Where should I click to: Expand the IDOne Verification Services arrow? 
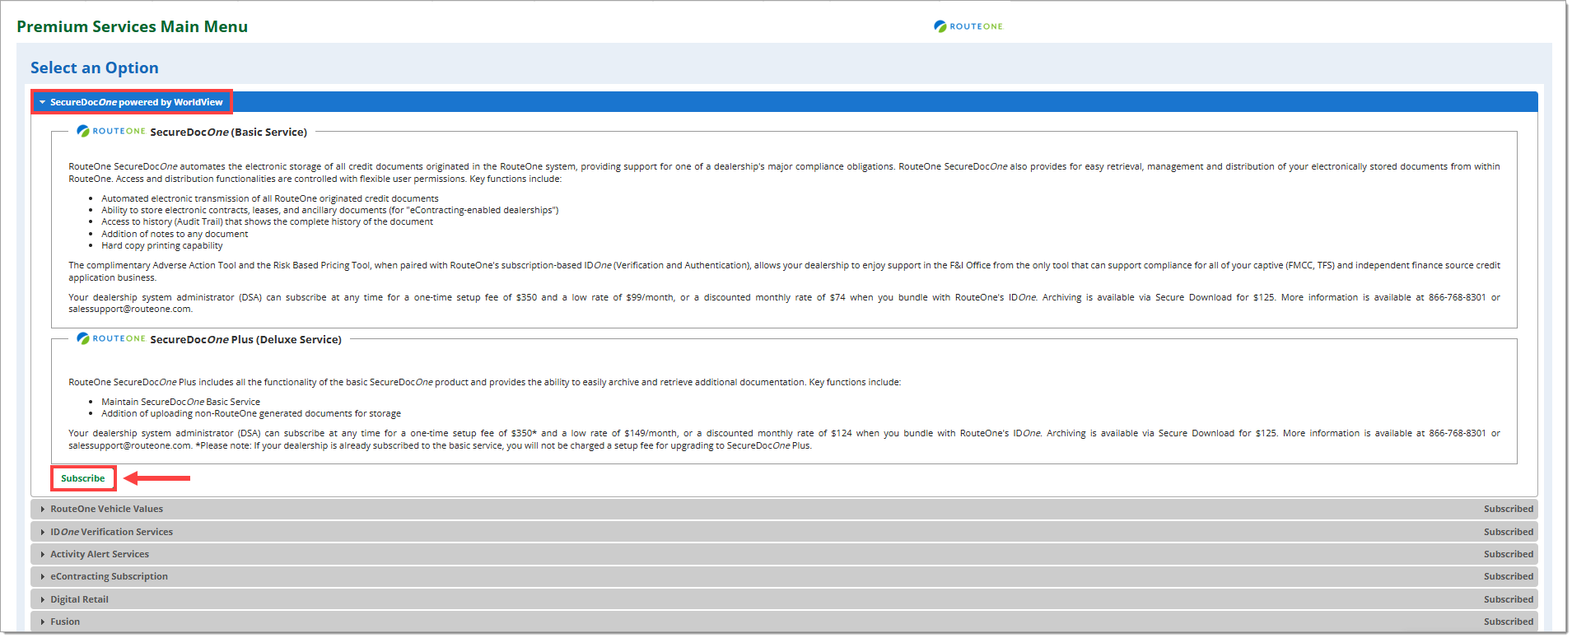43,532
